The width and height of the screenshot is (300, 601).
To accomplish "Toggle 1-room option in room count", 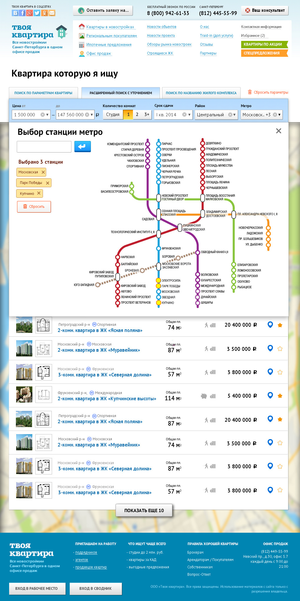I will pyautogui.click(x=128, y=114).
